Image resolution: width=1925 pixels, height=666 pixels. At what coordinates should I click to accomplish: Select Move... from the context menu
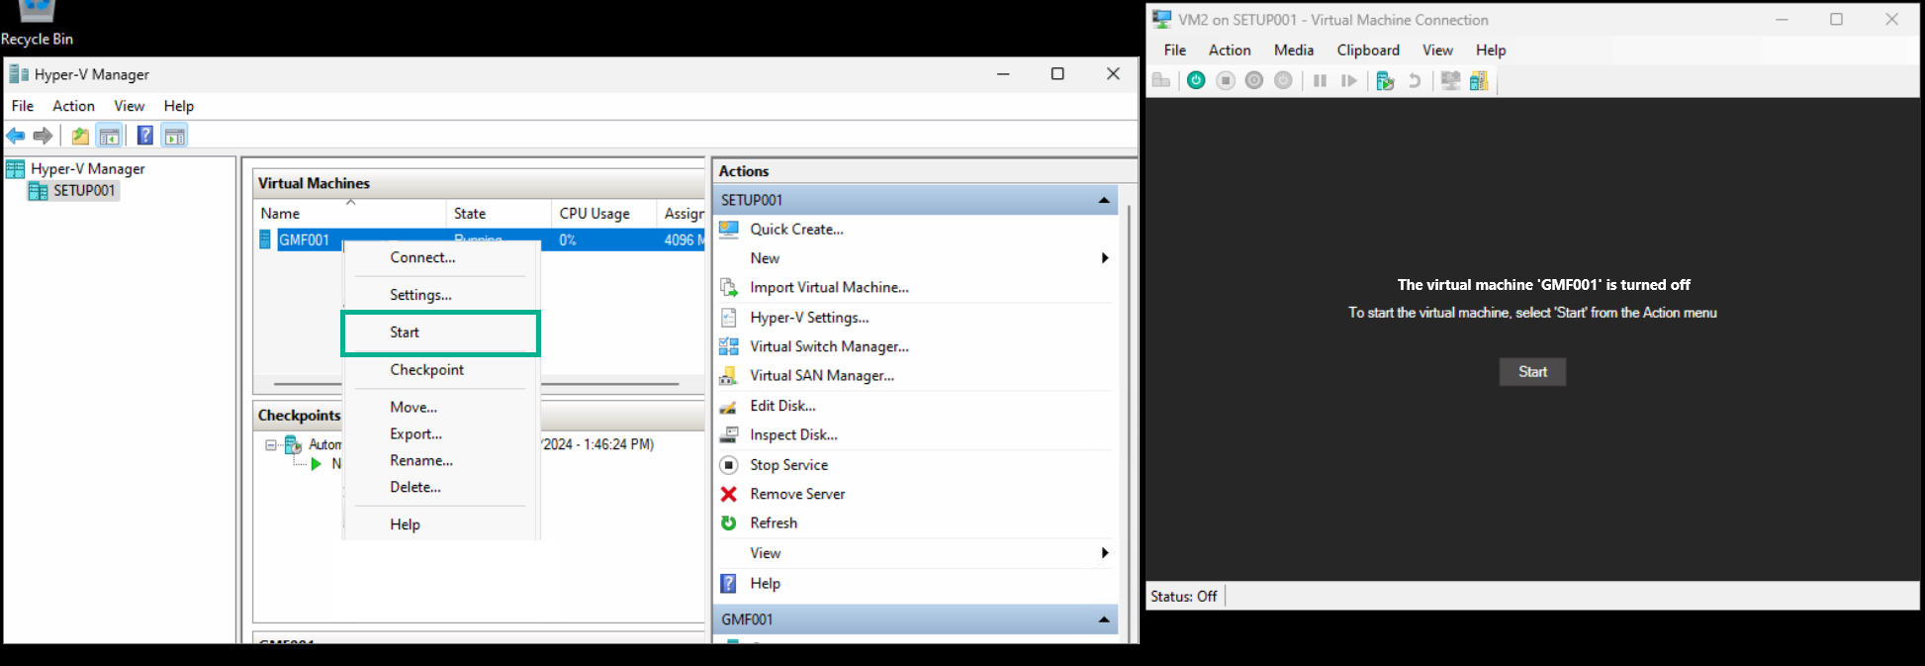point(413,408)
